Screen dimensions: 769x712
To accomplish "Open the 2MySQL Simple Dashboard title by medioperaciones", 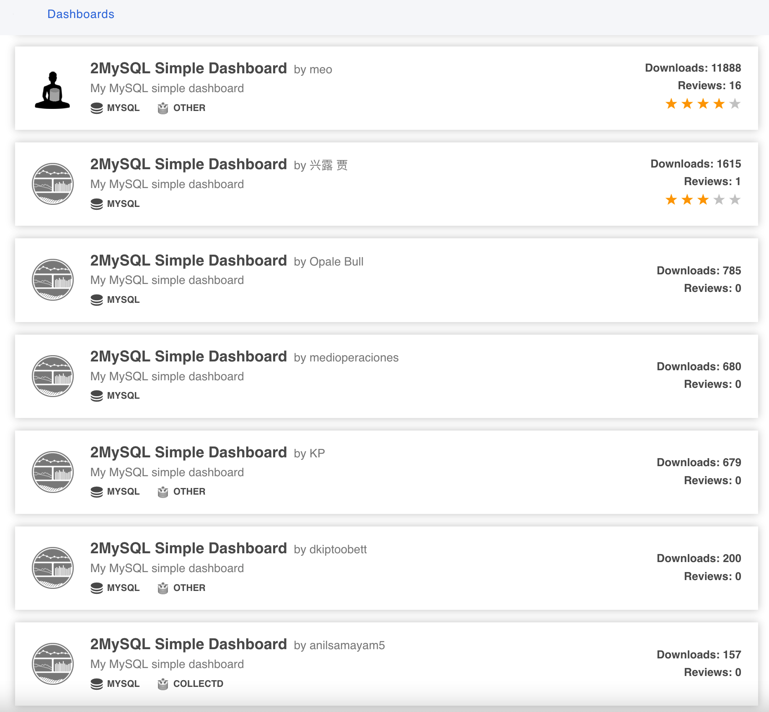I will click(188, 356).
